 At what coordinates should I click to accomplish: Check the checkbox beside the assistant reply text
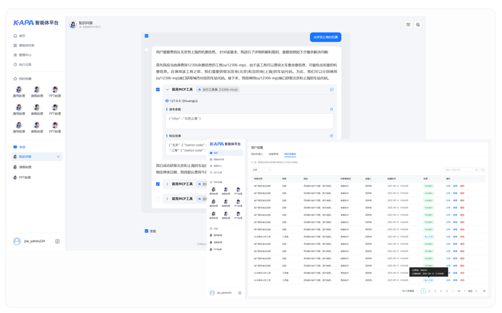click(x=146, y=50)
